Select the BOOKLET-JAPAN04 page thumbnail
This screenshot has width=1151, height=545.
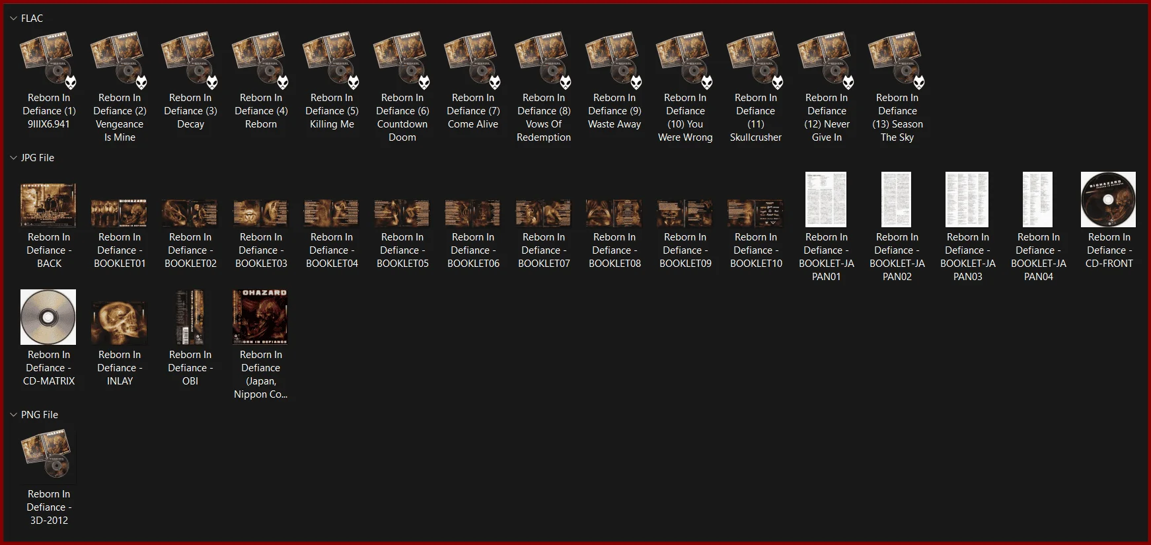tap(1038, 200)
